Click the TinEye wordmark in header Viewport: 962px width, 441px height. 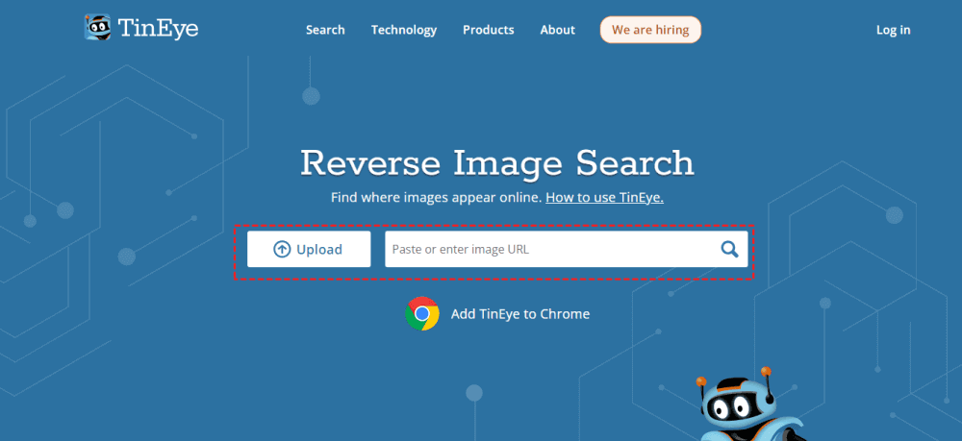(x=158, y=28)
